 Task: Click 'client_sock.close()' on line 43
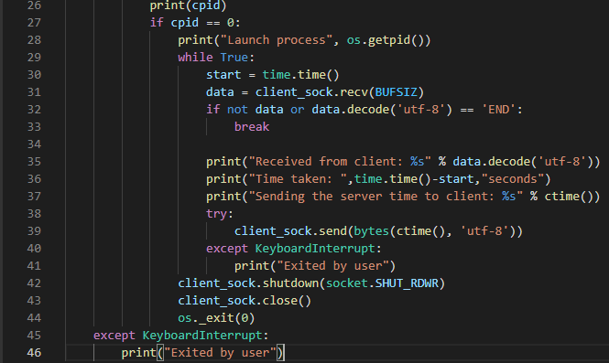click(245, 301)
